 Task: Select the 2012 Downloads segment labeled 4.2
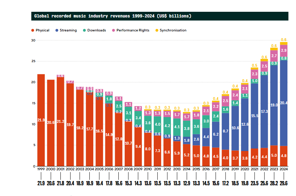point(167,126)
